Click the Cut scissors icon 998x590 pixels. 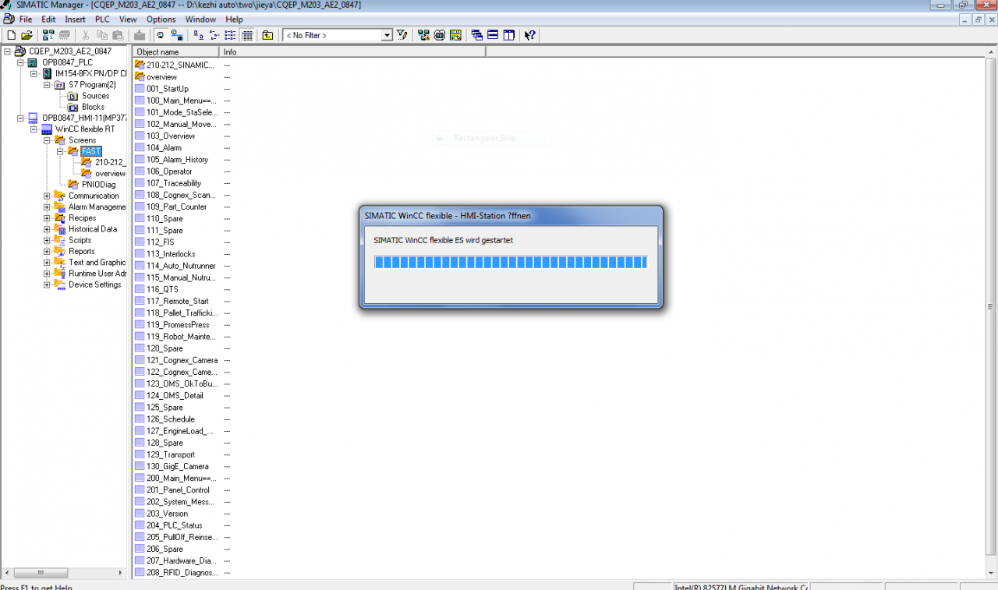pos(86,35)
